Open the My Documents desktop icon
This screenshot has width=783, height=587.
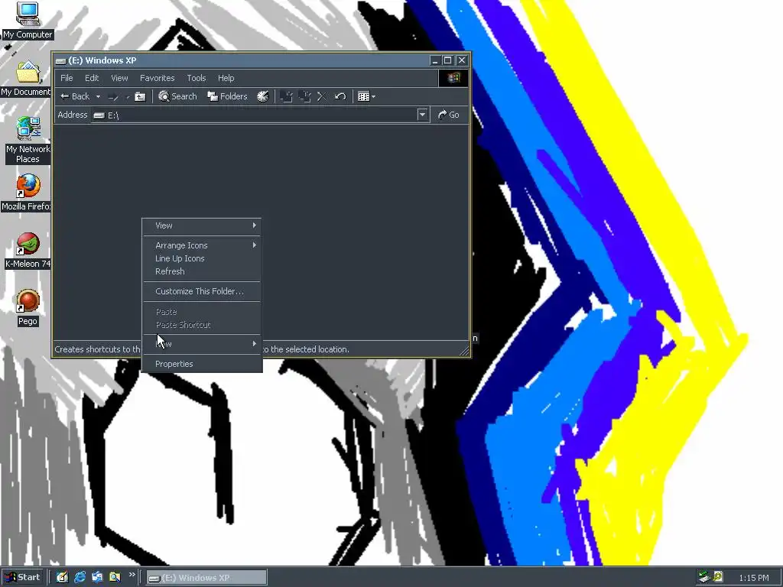[27, 79]
